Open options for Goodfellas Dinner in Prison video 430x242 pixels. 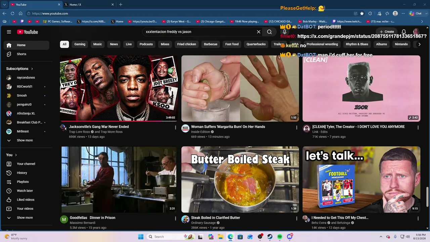pos(175,218)
